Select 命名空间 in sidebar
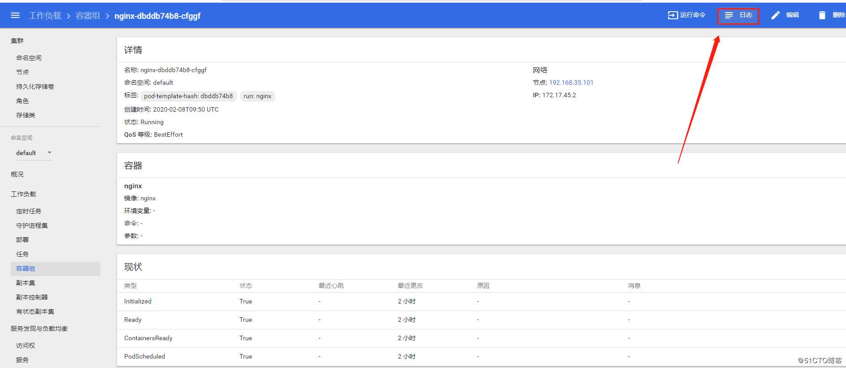Viewport: 846px width, 368px height. 29,58
